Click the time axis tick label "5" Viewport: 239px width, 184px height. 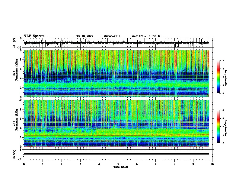(x=118, y=164)
